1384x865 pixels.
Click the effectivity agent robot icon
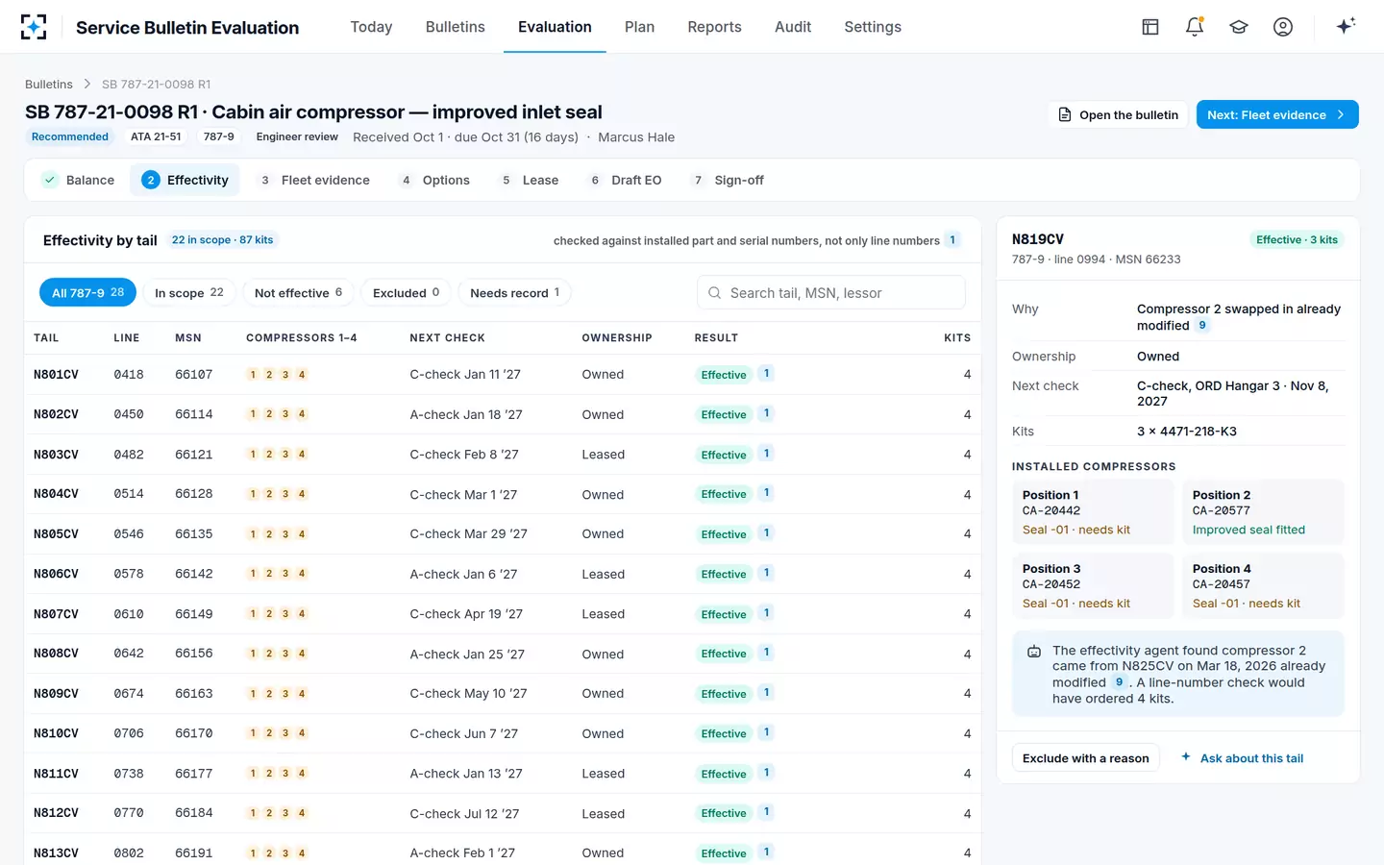pyautogui.click(x=1034, y=652)
